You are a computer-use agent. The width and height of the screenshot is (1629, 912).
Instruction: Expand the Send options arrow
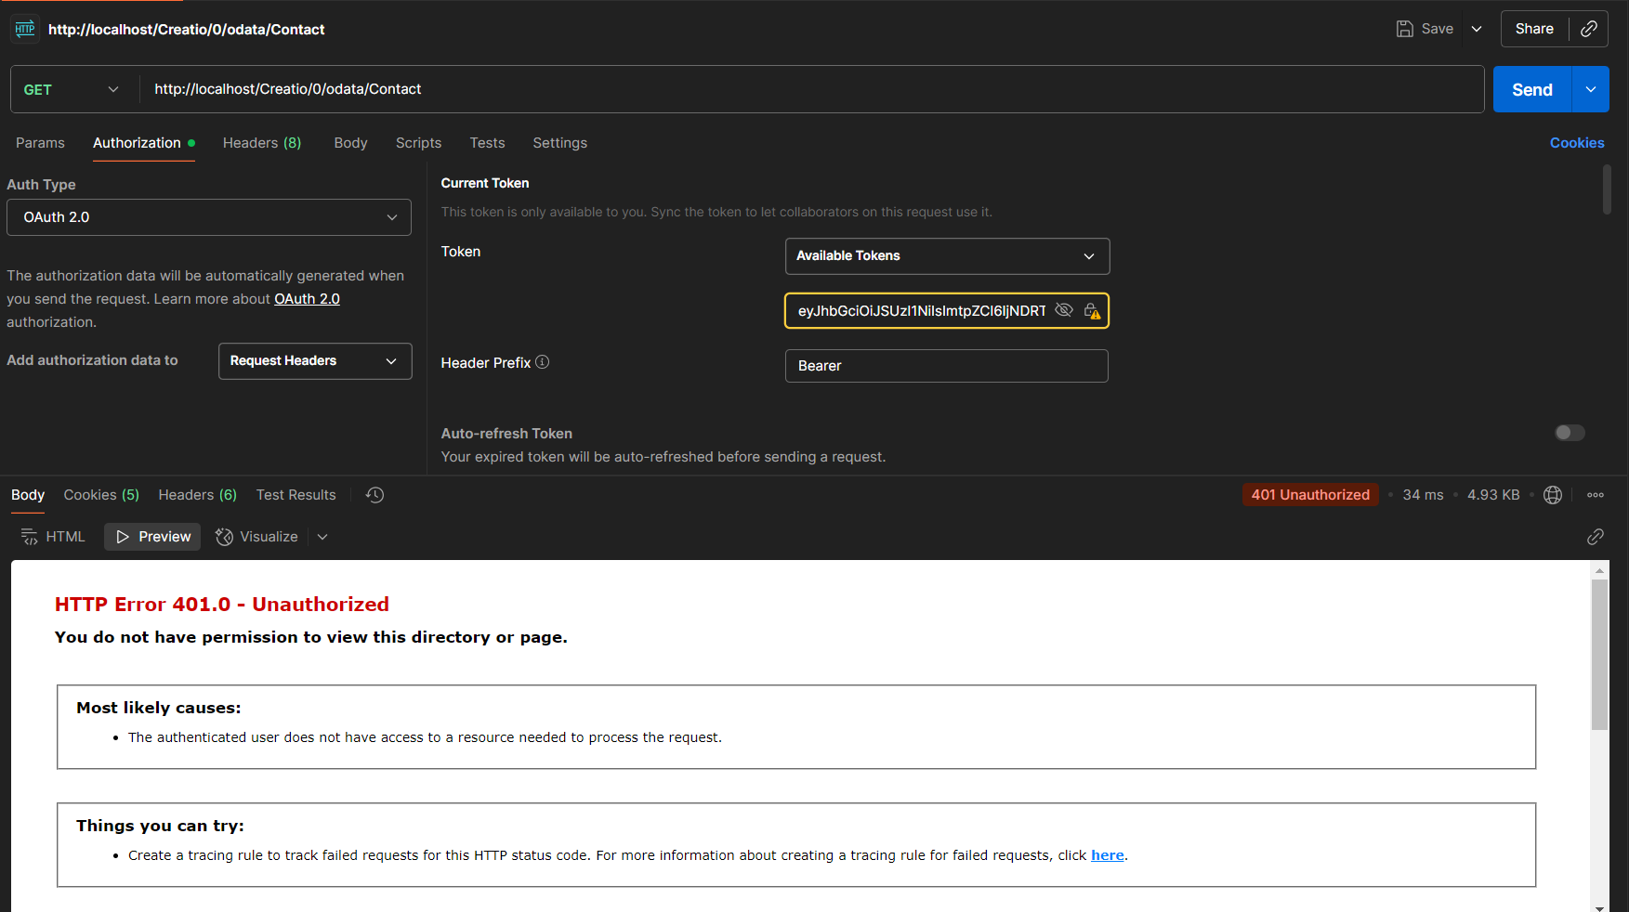tap(1590, 89)
